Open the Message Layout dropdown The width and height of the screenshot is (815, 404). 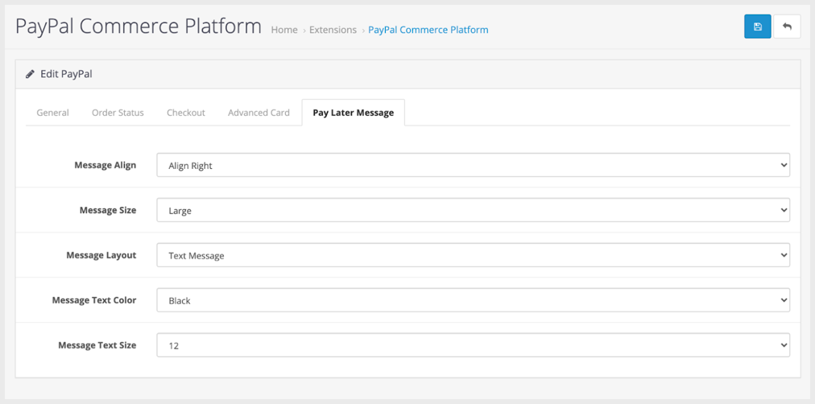pos(473,255)
